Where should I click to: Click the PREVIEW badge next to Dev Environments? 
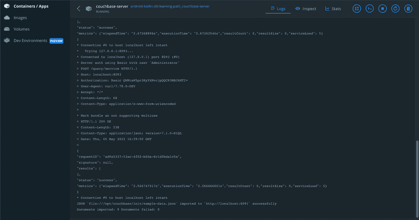(x=56, y=41)
